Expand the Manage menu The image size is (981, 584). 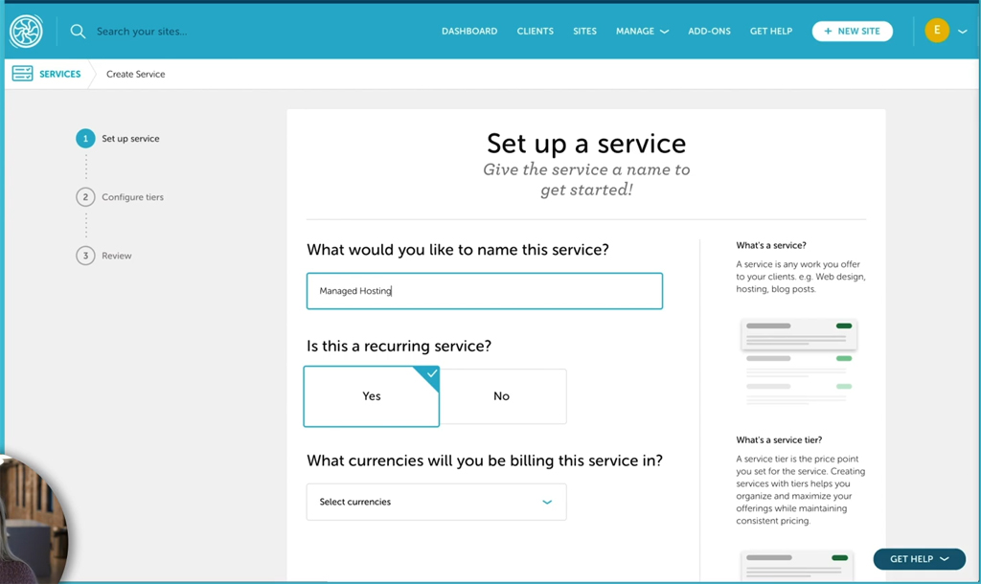point(642,31)
